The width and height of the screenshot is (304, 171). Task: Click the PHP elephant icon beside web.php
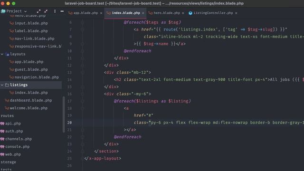(x=2, y=154)
